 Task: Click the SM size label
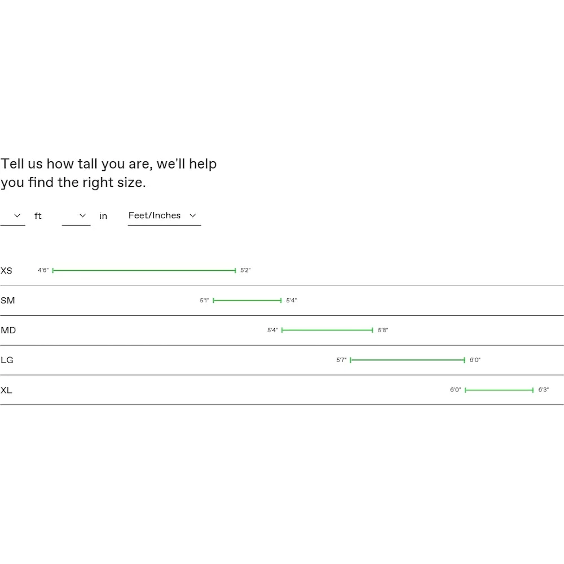(x=8, y=301)
